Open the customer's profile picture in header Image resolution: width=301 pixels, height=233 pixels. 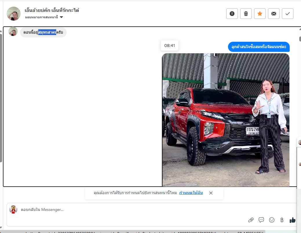point(14,14)
